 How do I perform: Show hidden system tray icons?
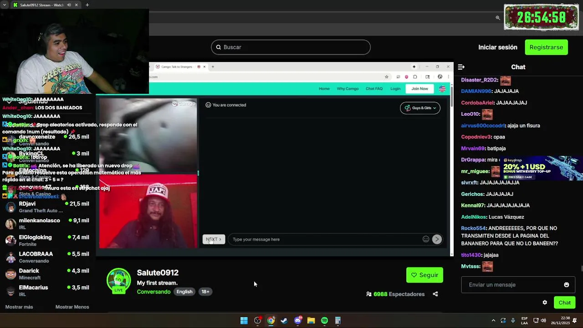(493, 321)
